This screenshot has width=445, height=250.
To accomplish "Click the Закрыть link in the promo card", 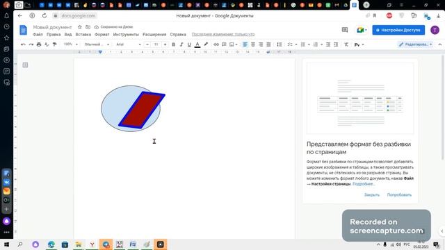I will pyautogui.click(x=372, y=194).
